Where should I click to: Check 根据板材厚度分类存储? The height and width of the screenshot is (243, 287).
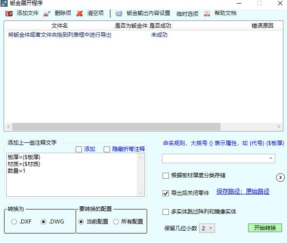[x=166, y=175]
